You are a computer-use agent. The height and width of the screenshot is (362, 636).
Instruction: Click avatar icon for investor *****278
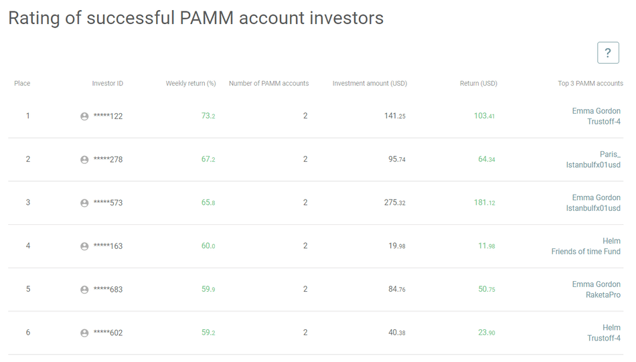click(84, 160)
